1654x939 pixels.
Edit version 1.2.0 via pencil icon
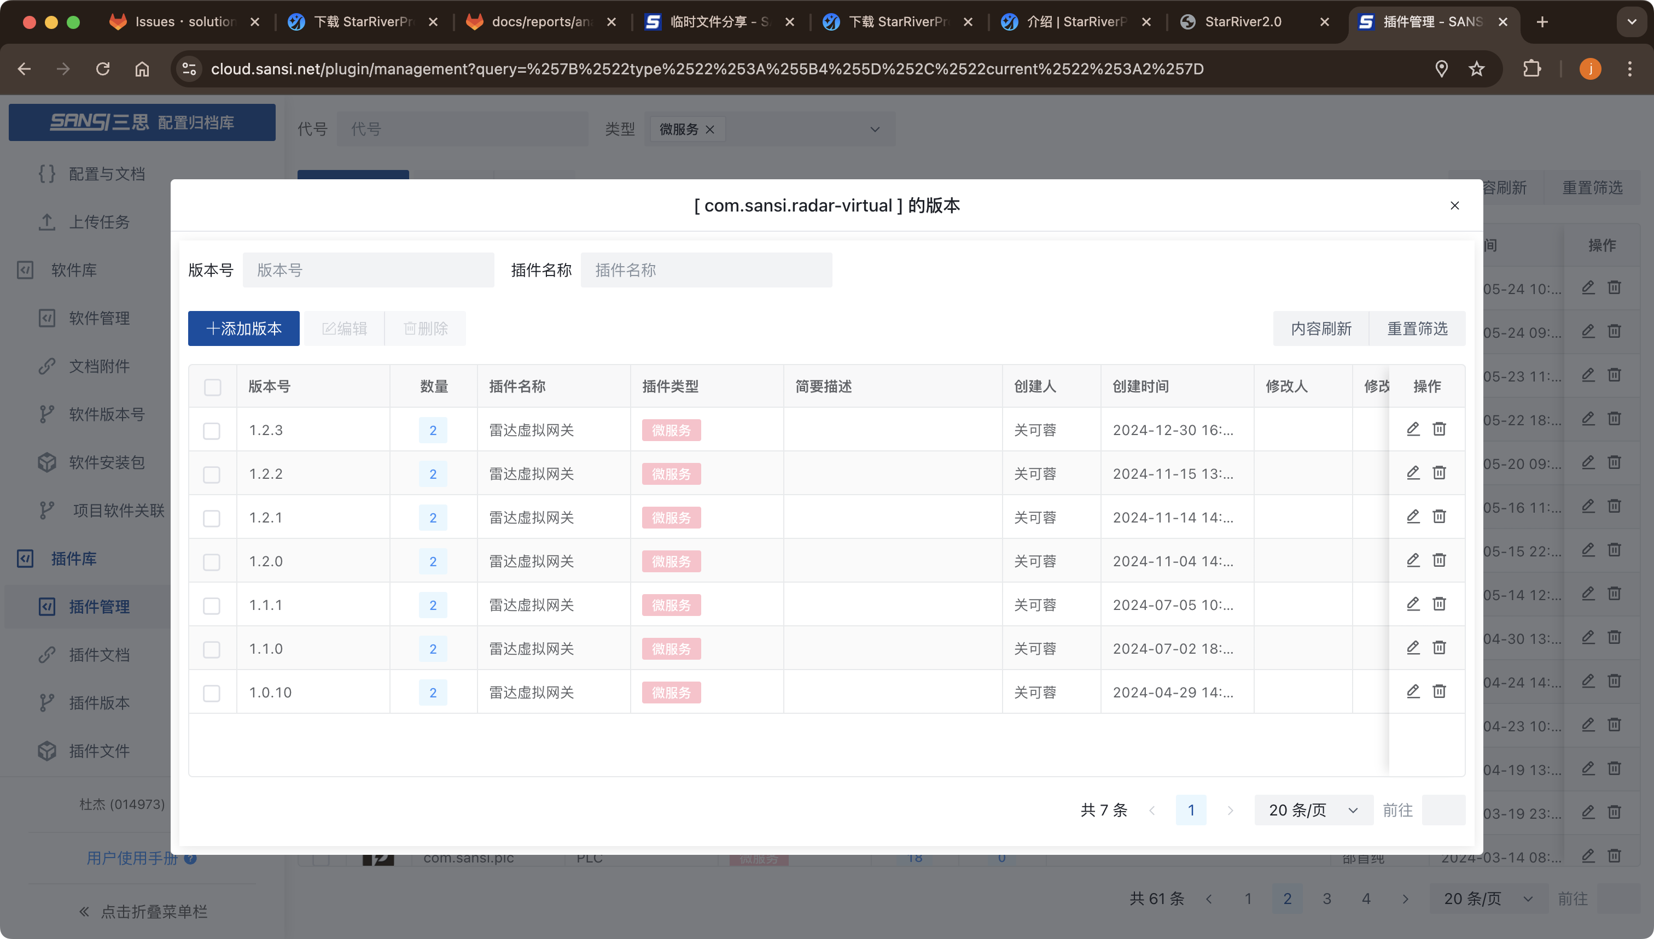click(1413, 560)
